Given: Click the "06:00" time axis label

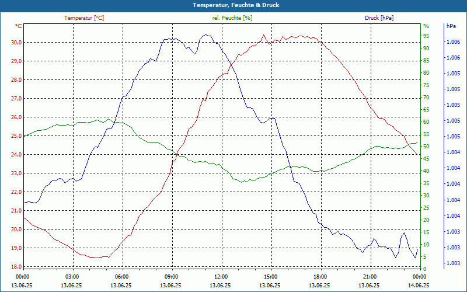Looking at the screenshot, I should [x=121, y=277].
